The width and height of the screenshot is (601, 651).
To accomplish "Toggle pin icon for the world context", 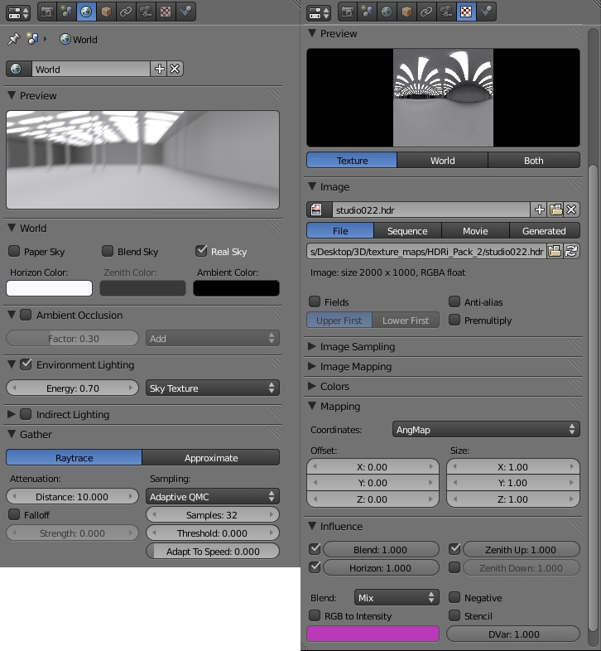I will [x=14, y=40].
